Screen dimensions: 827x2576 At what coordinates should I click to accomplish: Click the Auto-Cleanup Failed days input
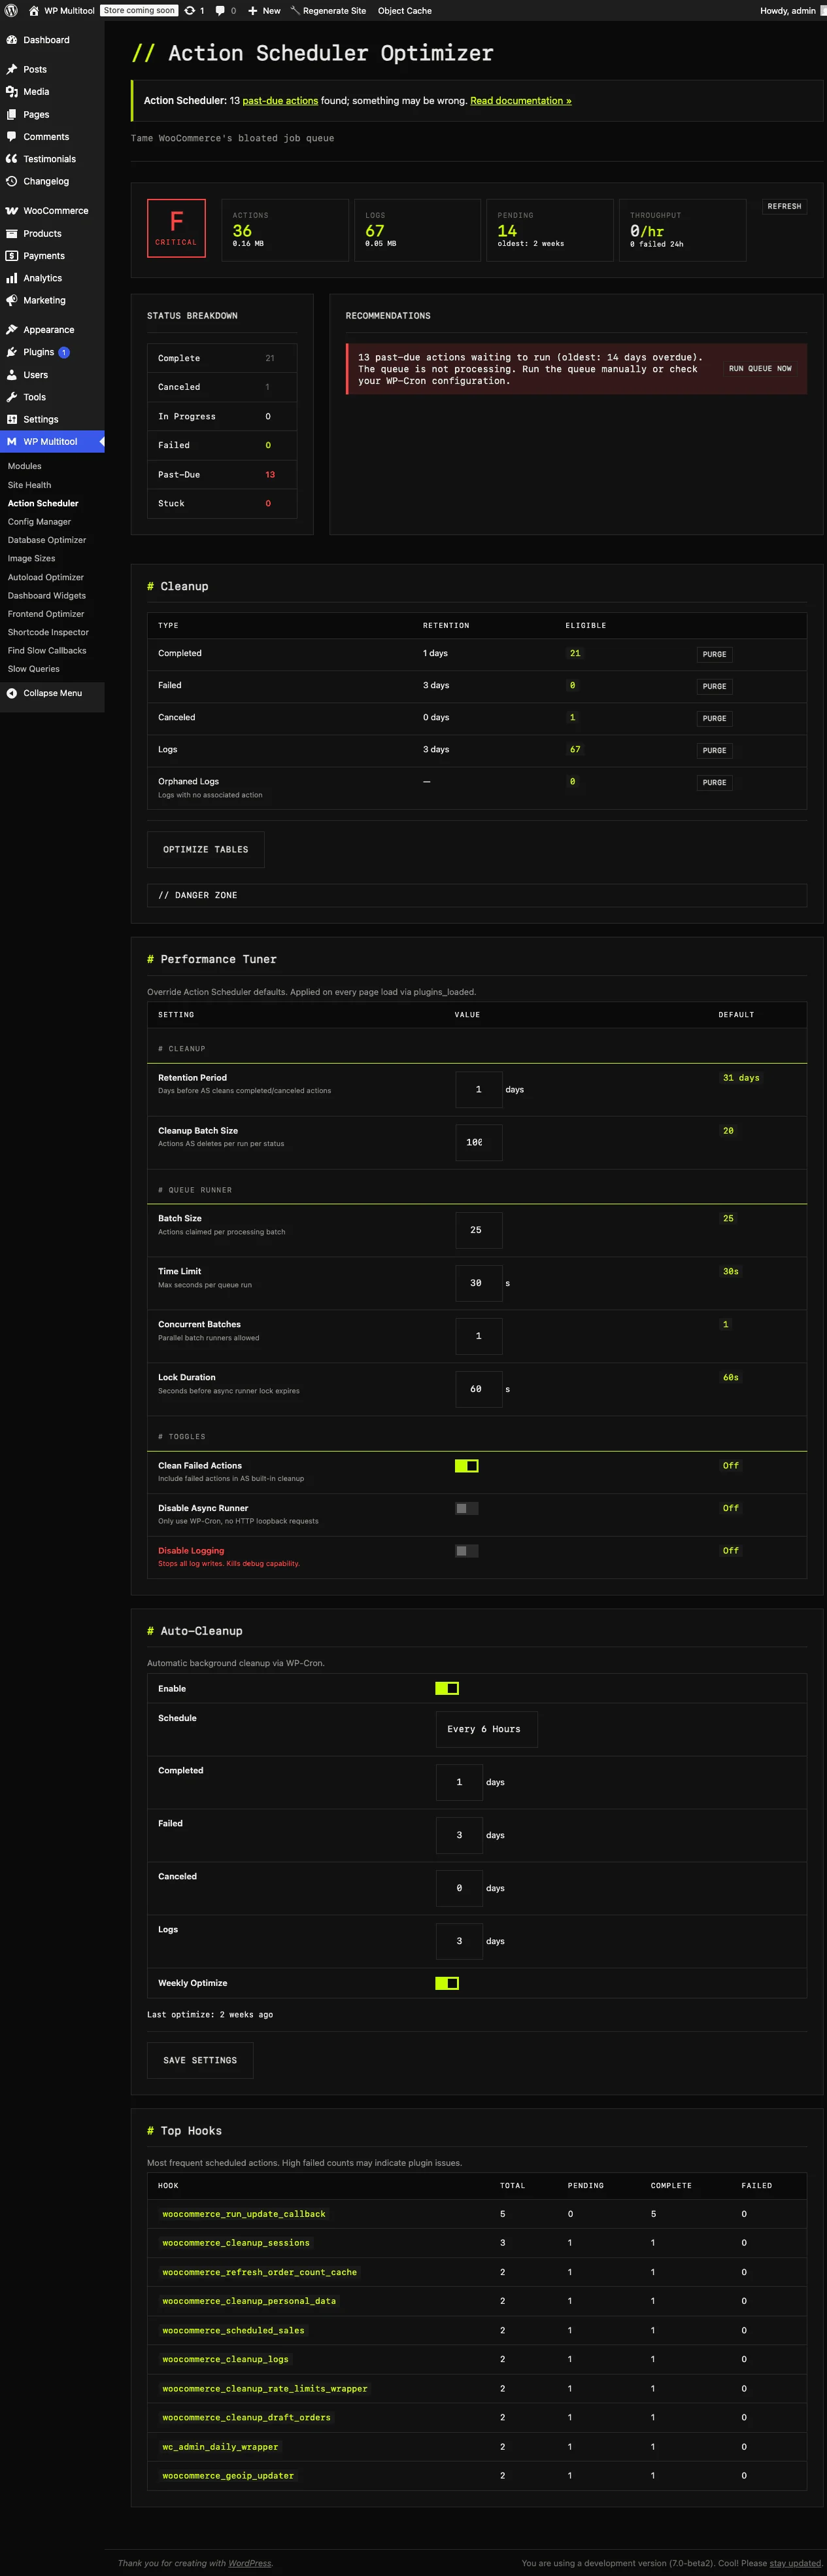(460, 1835)
